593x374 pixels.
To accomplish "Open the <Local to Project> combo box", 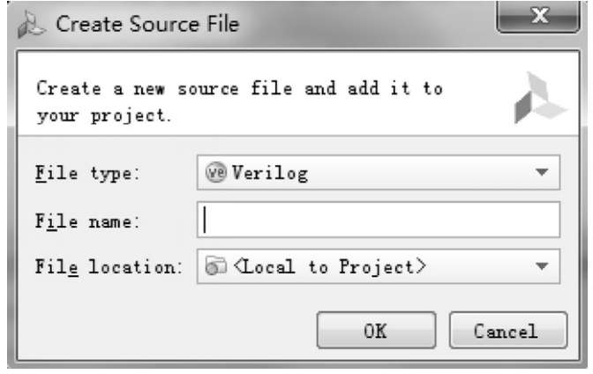I will pos(379,266).
